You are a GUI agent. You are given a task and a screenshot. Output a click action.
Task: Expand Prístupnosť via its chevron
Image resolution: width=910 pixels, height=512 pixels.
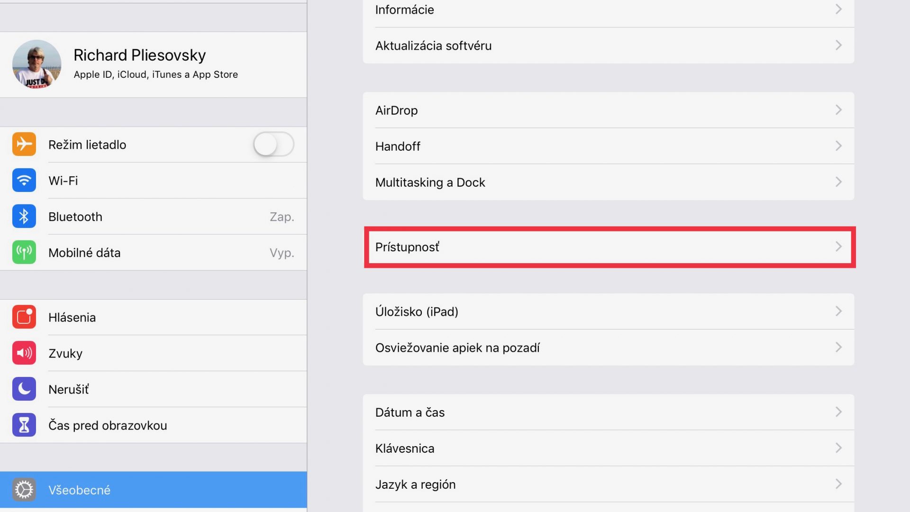(x=838, y=247)
